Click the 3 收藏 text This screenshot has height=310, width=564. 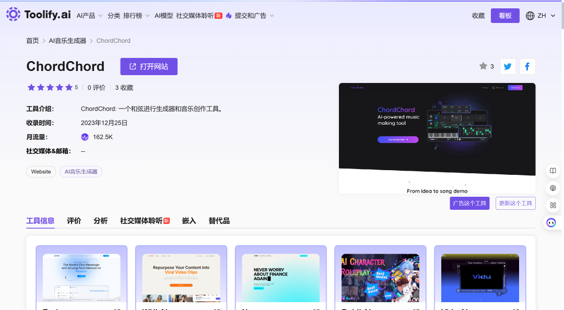[x=124, y=88]
